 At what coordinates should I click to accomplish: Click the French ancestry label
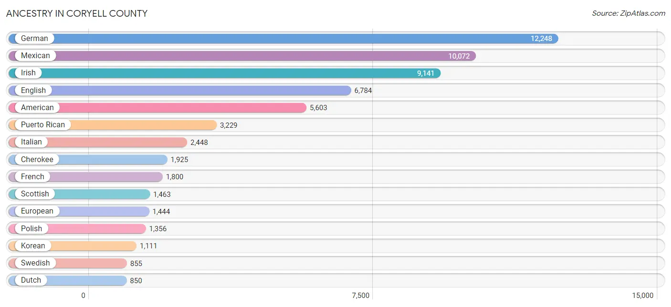tap(32, 177)
